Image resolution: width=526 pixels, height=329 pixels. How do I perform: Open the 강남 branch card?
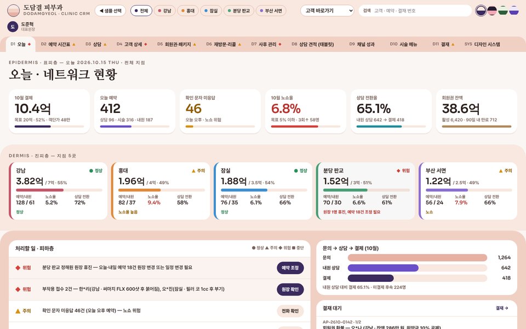click(59, 191)
